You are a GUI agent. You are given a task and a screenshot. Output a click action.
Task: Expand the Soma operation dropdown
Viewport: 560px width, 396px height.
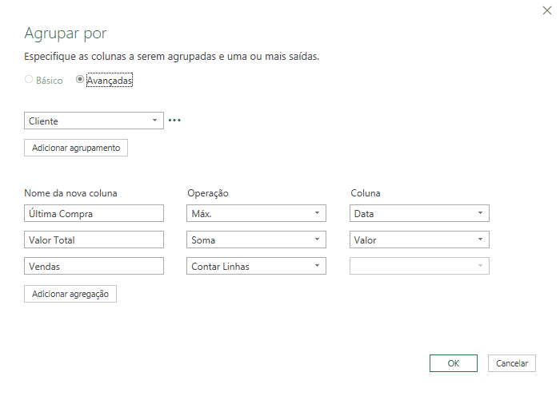point(256,240)
